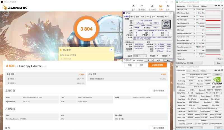
Task: Click the CPU-Z title bar app icon
Action: (x=124, y=13)
